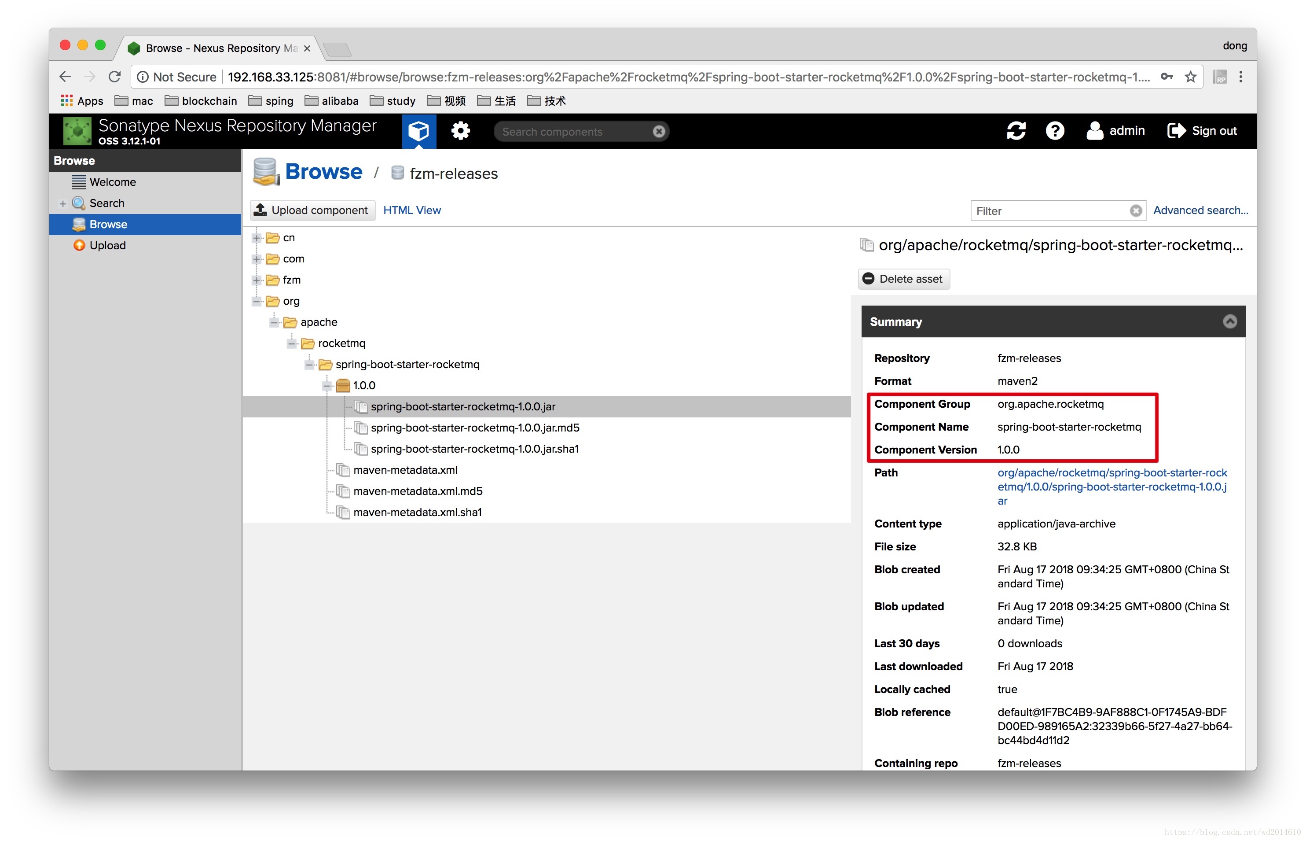Select the com folder
Screen dimensions: 1306x841
click(293, 259)
